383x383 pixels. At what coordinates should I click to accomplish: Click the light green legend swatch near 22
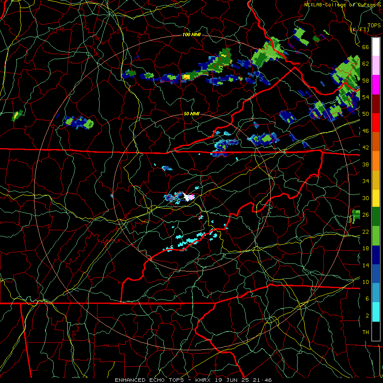tap(376, 236)
